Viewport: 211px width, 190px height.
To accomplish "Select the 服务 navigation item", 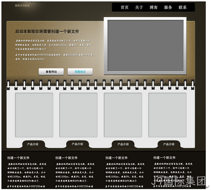I will (x=168, y=7).
